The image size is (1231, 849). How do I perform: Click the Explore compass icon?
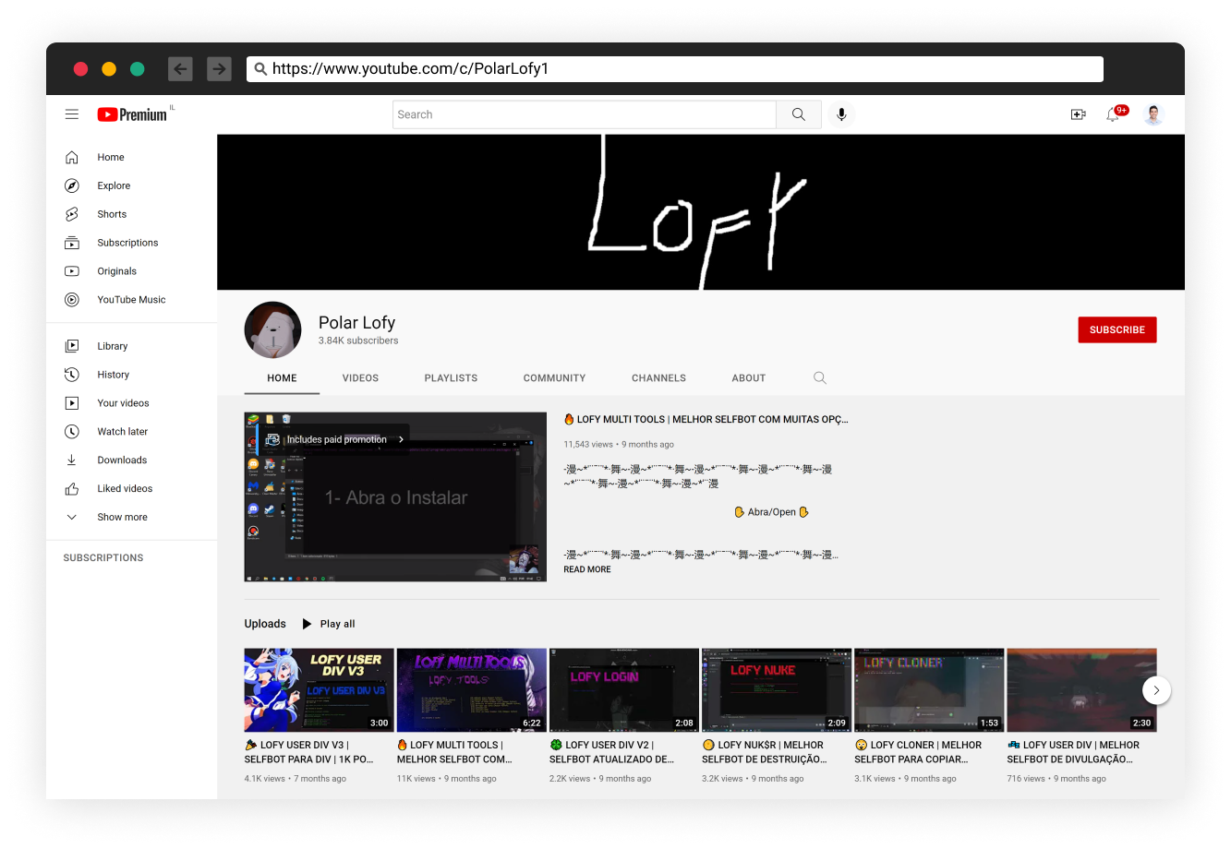72,185
